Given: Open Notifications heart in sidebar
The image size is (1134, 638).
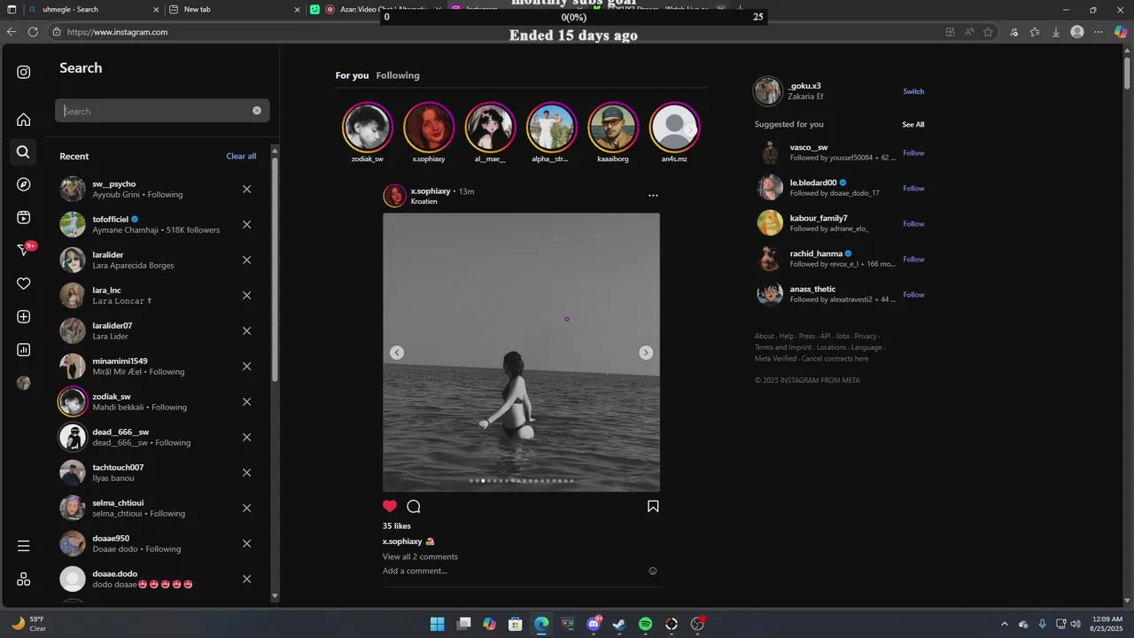Looking at the screenshot, I should click(x=24, y=284).
